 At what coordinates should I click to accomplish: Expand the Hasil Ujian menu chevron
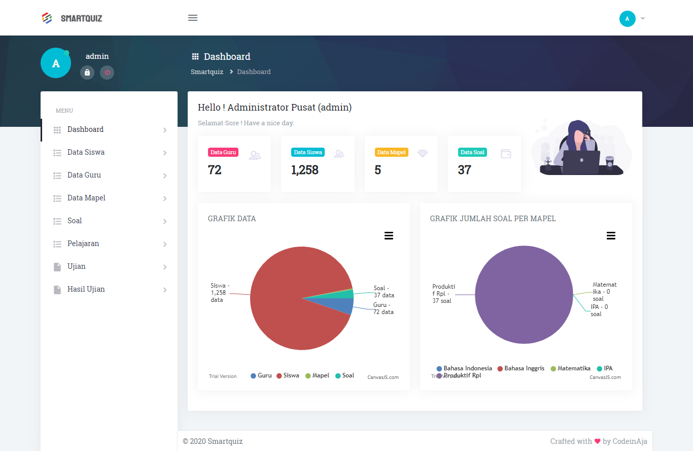165,290
